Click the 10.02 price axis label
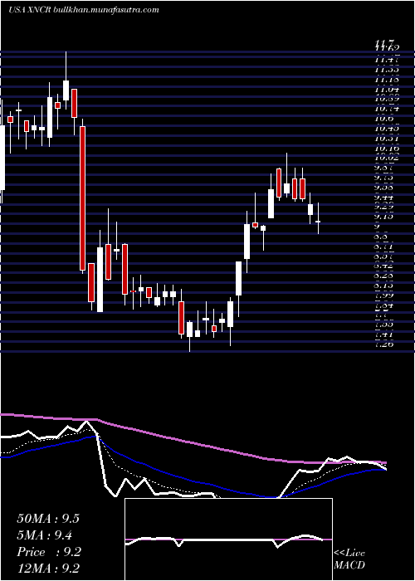 point(387,158)
